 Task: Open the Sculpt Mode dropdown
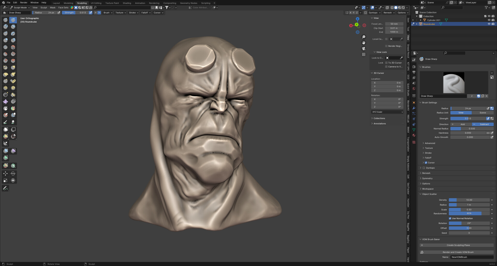tap(20, 8)
